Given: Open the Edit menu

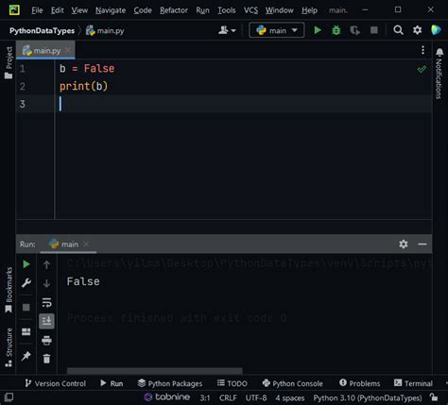Looking at the screenshot, I should pos(58,10).
